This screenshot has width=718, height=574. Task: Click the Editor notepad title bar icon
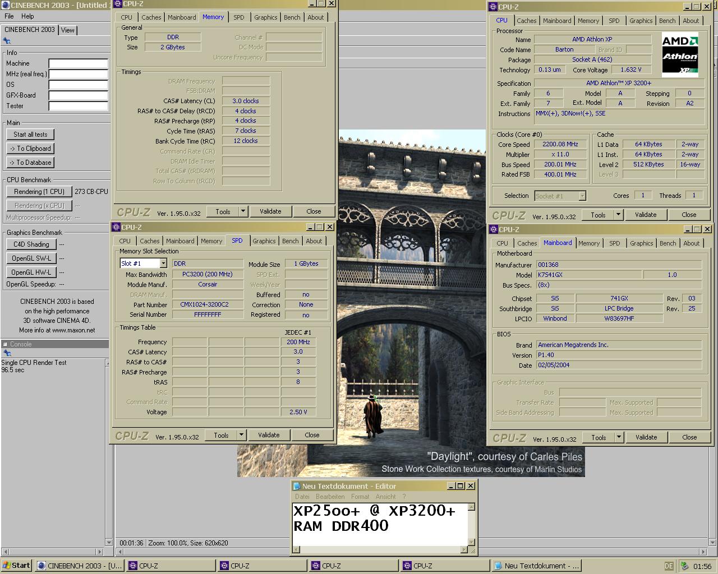(297, 486)
